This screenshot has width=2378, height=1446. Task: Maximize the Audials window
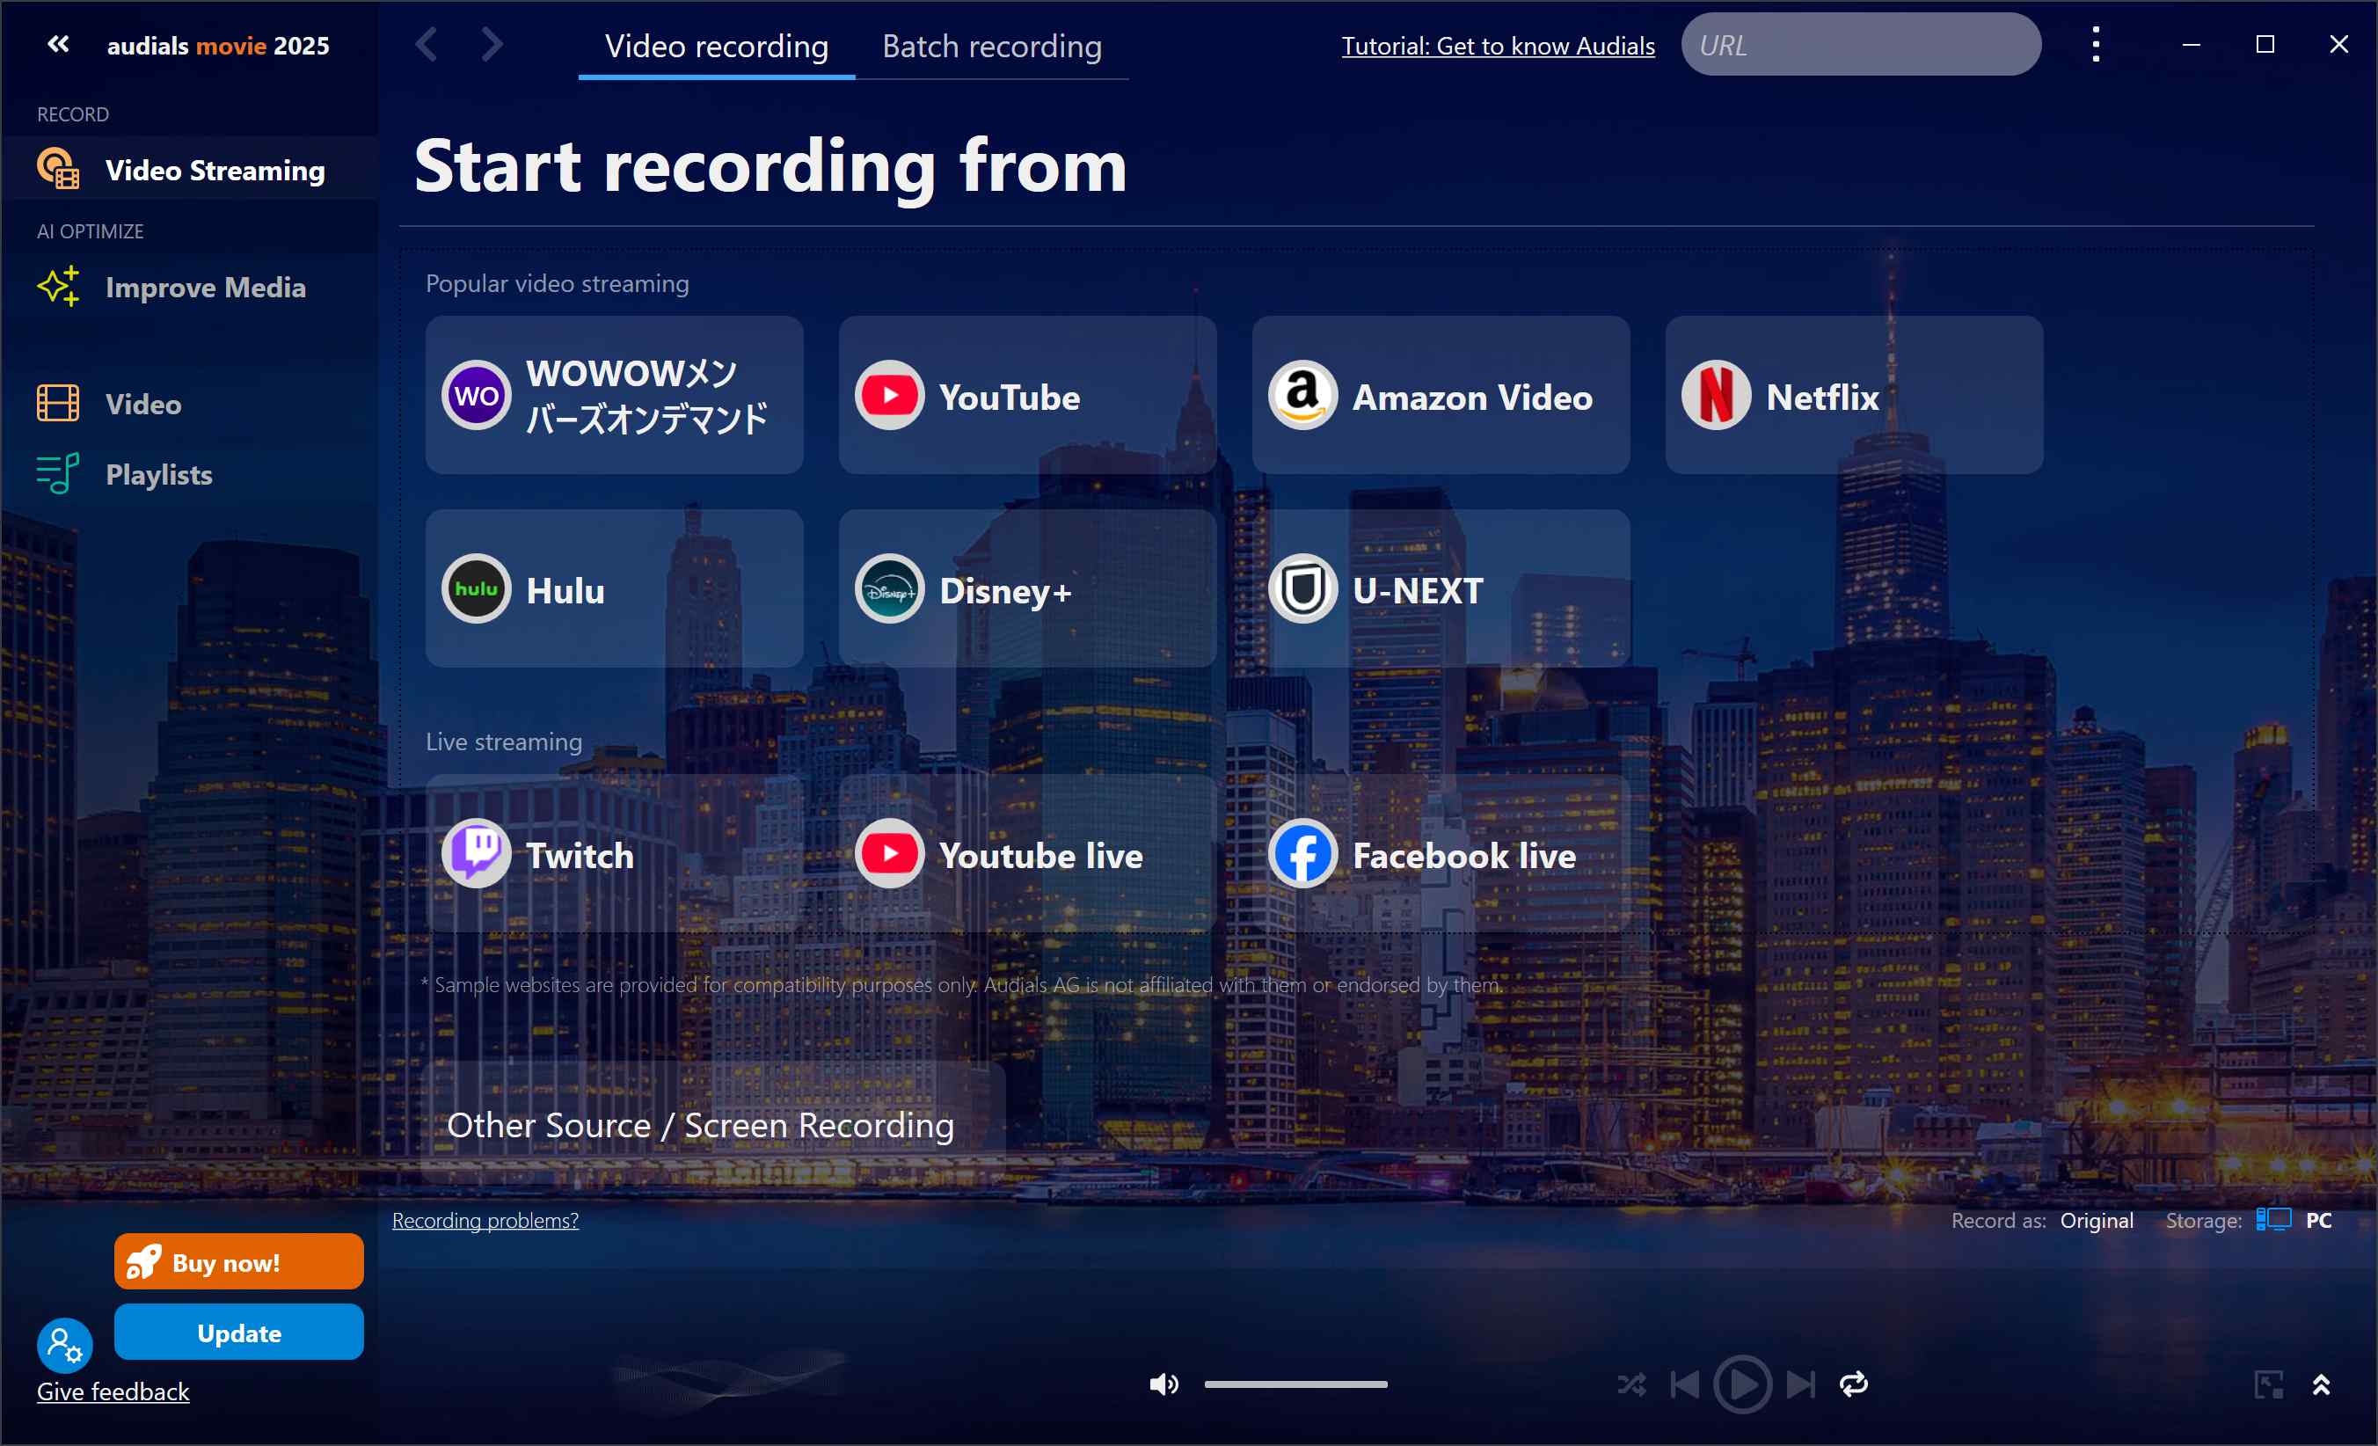[2265, 44]
